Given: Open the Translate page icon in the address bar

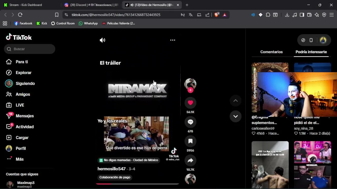Looking at the screenshot, I should tap(191, 15).
